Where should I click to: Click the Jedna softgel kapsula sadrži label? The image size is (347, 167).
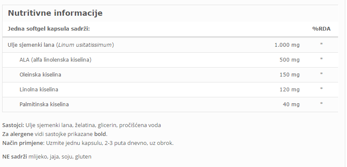click(49, 29)
